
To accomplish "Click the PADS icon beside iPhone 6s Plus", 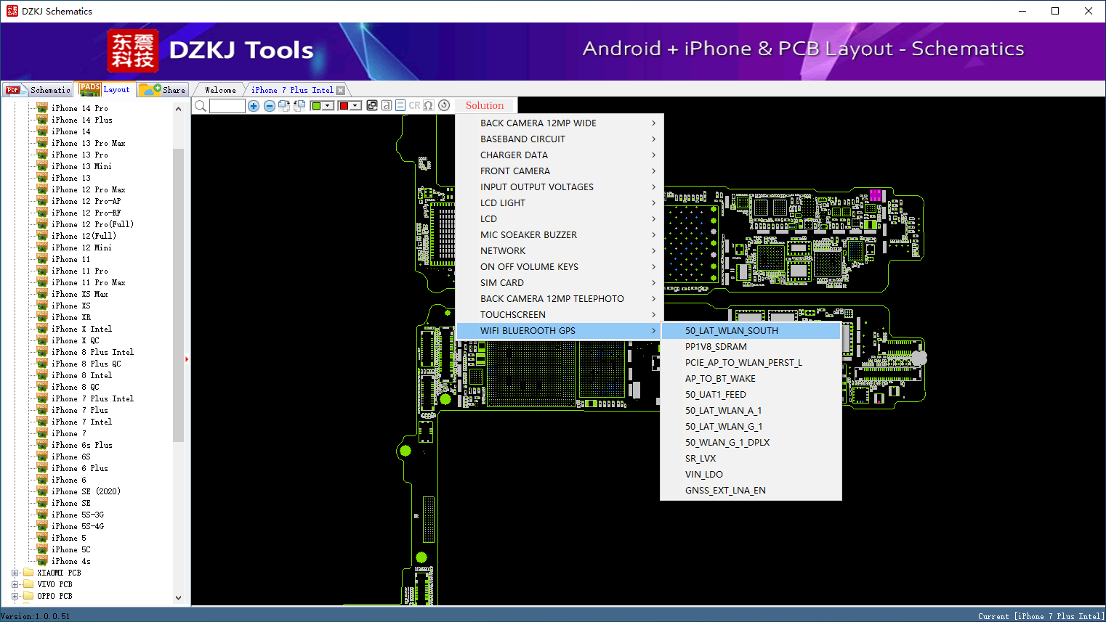I will (42, 445).
